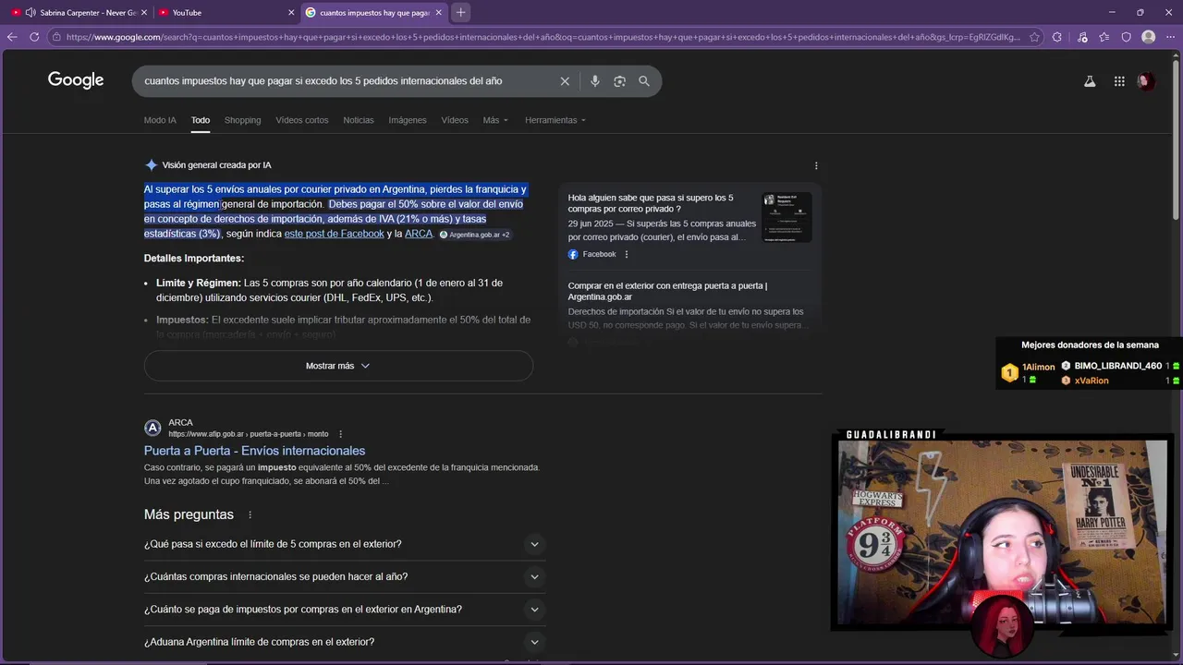Close the YouTube tab
Viewport: 1183px width, 665px height.
coord(291,12)
